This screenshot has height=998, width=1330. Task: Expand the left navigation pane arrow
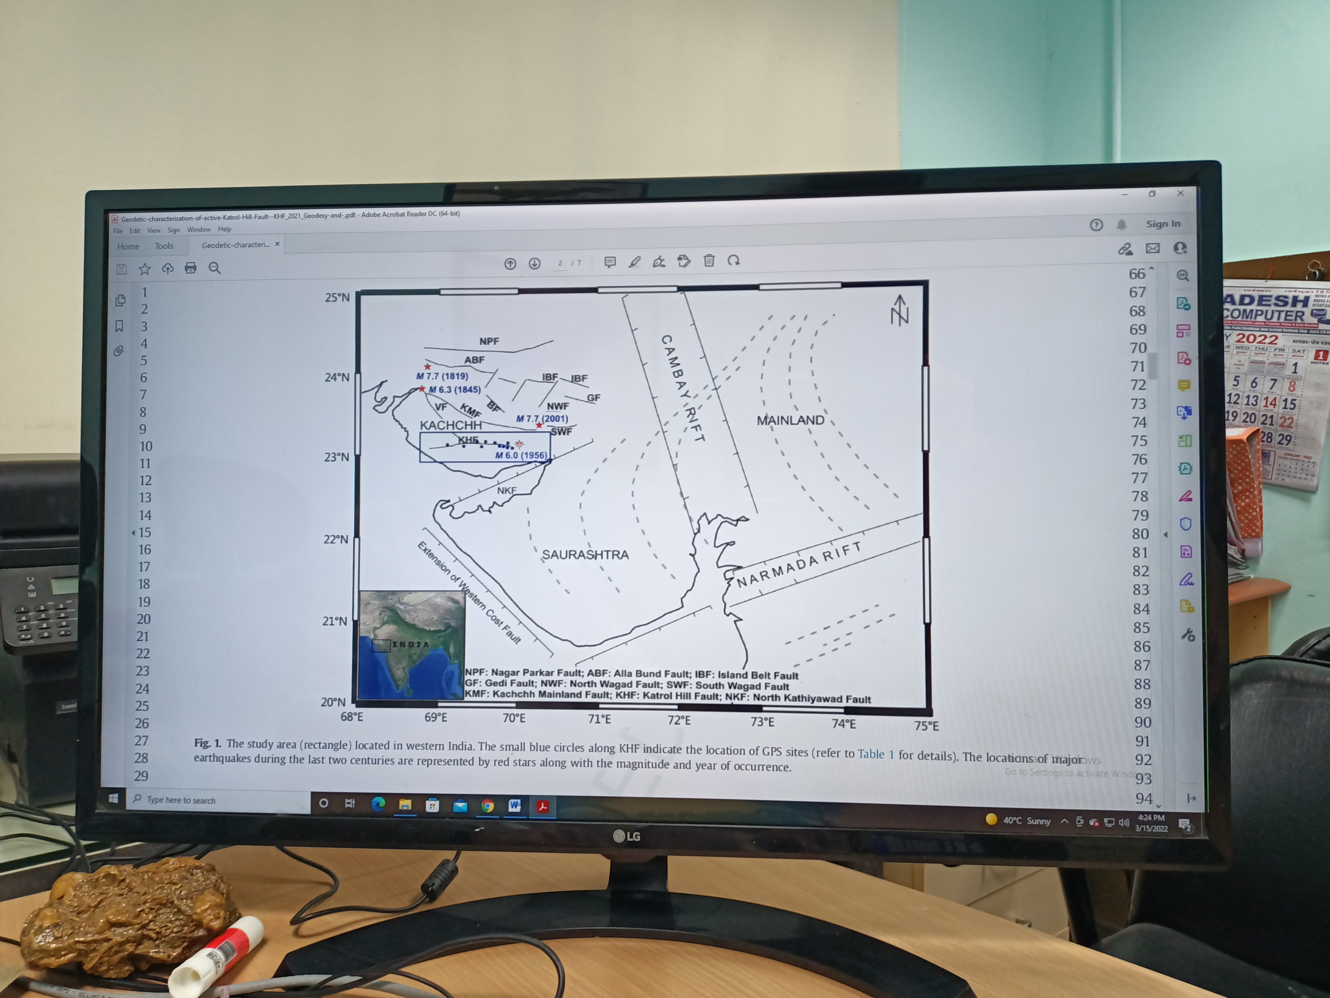tap(133, 532)
